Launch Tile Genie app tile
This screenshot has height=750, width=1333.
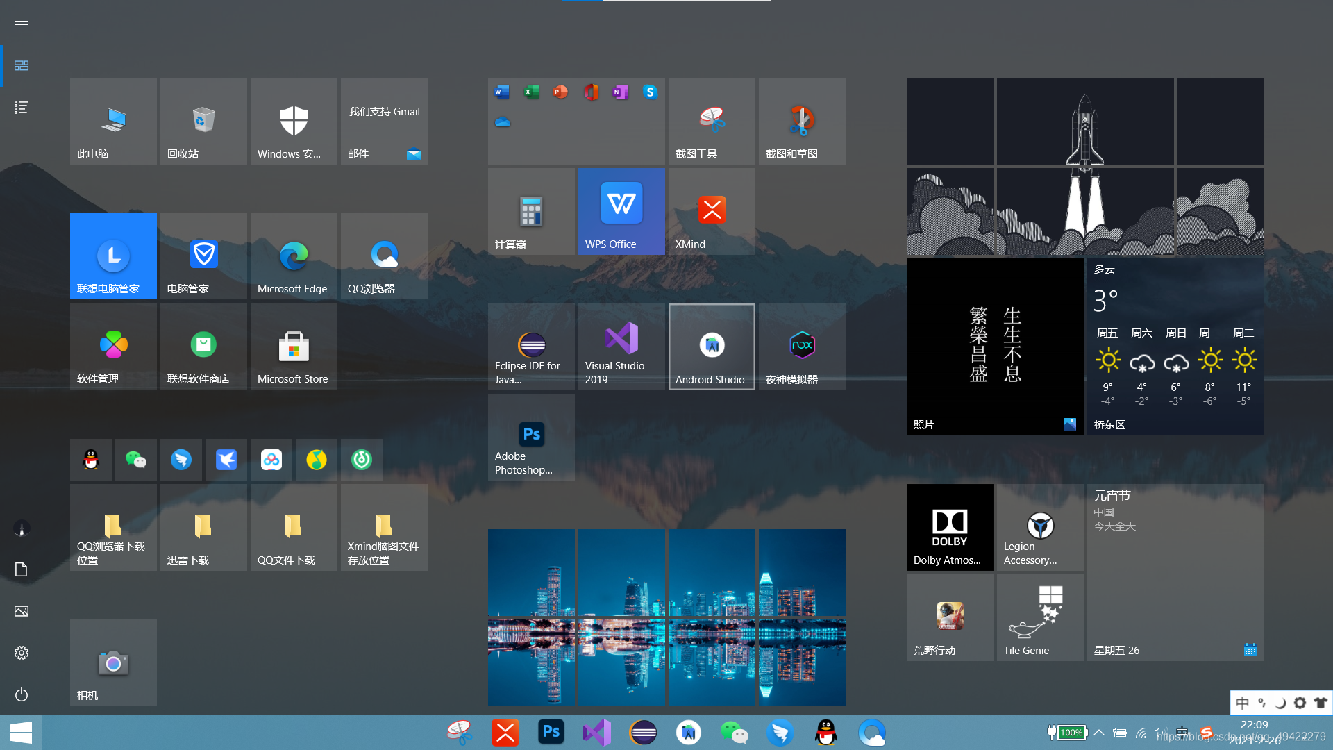pyautogui.click(x=1040, y=617)
